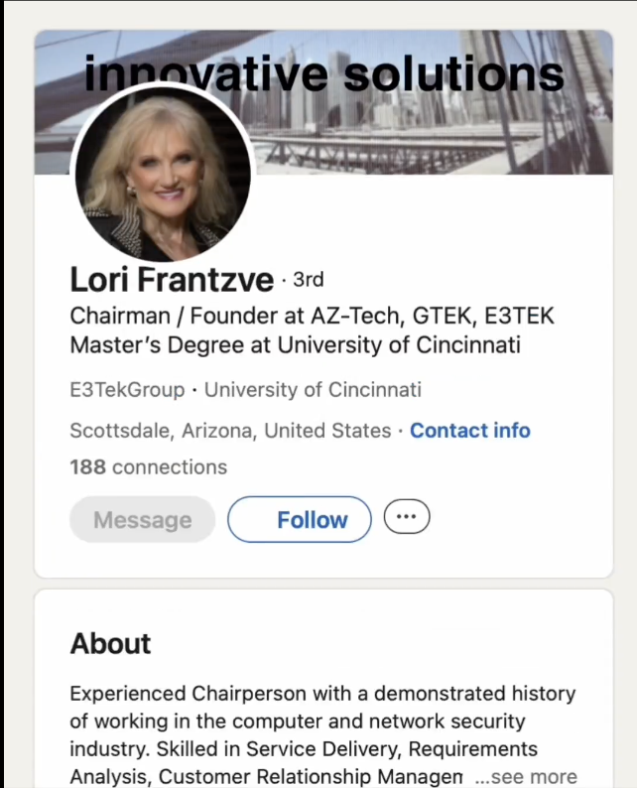The image size is (637, 788).
Task: Select the E3TekGroup company link
Action: (127, 389)
